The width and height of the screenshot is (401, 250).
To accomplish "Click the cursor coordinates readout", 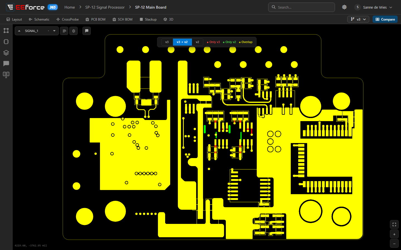I will [31, 246].
